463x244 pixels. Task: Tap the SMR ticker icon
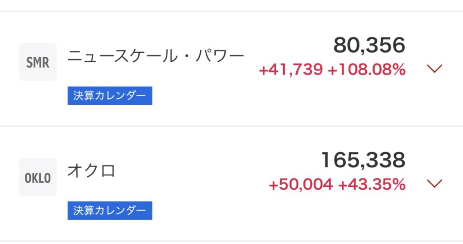(x=38, y=62)
